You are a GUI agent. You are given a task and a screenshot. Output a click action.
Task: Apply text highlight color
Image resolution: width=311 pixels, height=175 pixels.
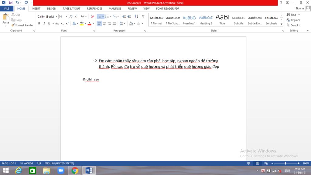pyautogui.click(x=81, y=23)
